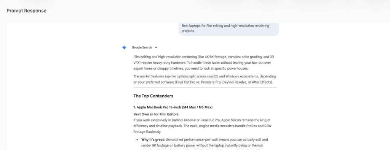390x150 pixels.
Task: Click the Google Search label
Action: tap(142, 47)
